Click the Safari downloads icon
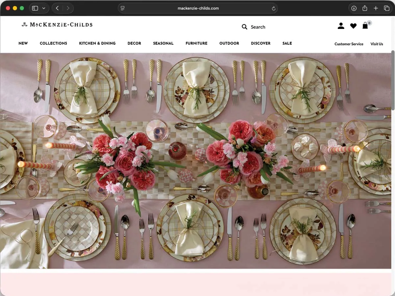The width and height of the screenshot is (395, 296). [354, 8]
